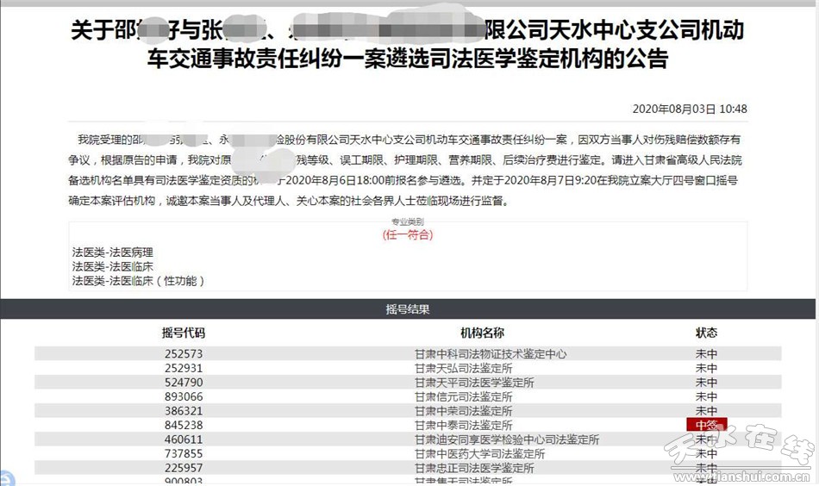This screenshot has width=819, height=486.
Task: Click the 摇号结果 dark header bar
Action: pos(408,309)
